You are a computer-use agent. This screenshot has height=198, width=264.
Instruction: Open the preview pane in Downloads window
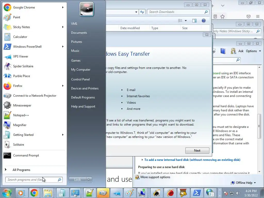(194, 21)
